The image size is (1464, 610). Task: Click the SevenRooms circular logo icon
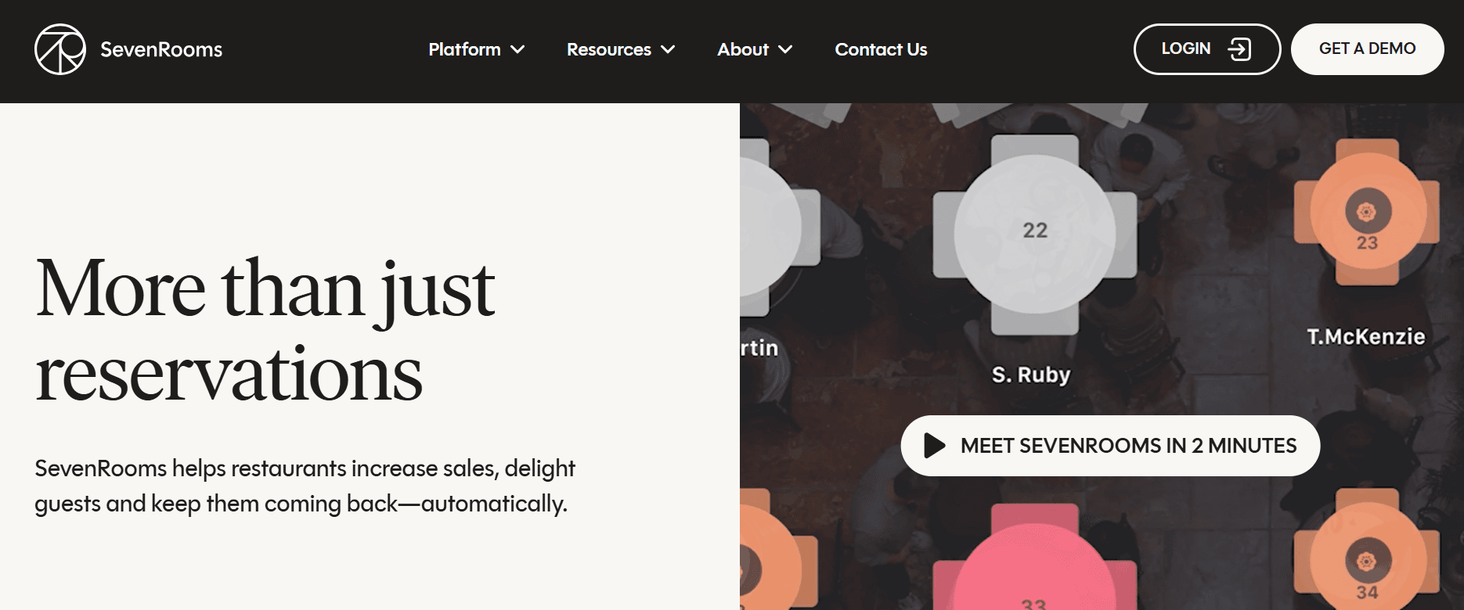(60, 49)
